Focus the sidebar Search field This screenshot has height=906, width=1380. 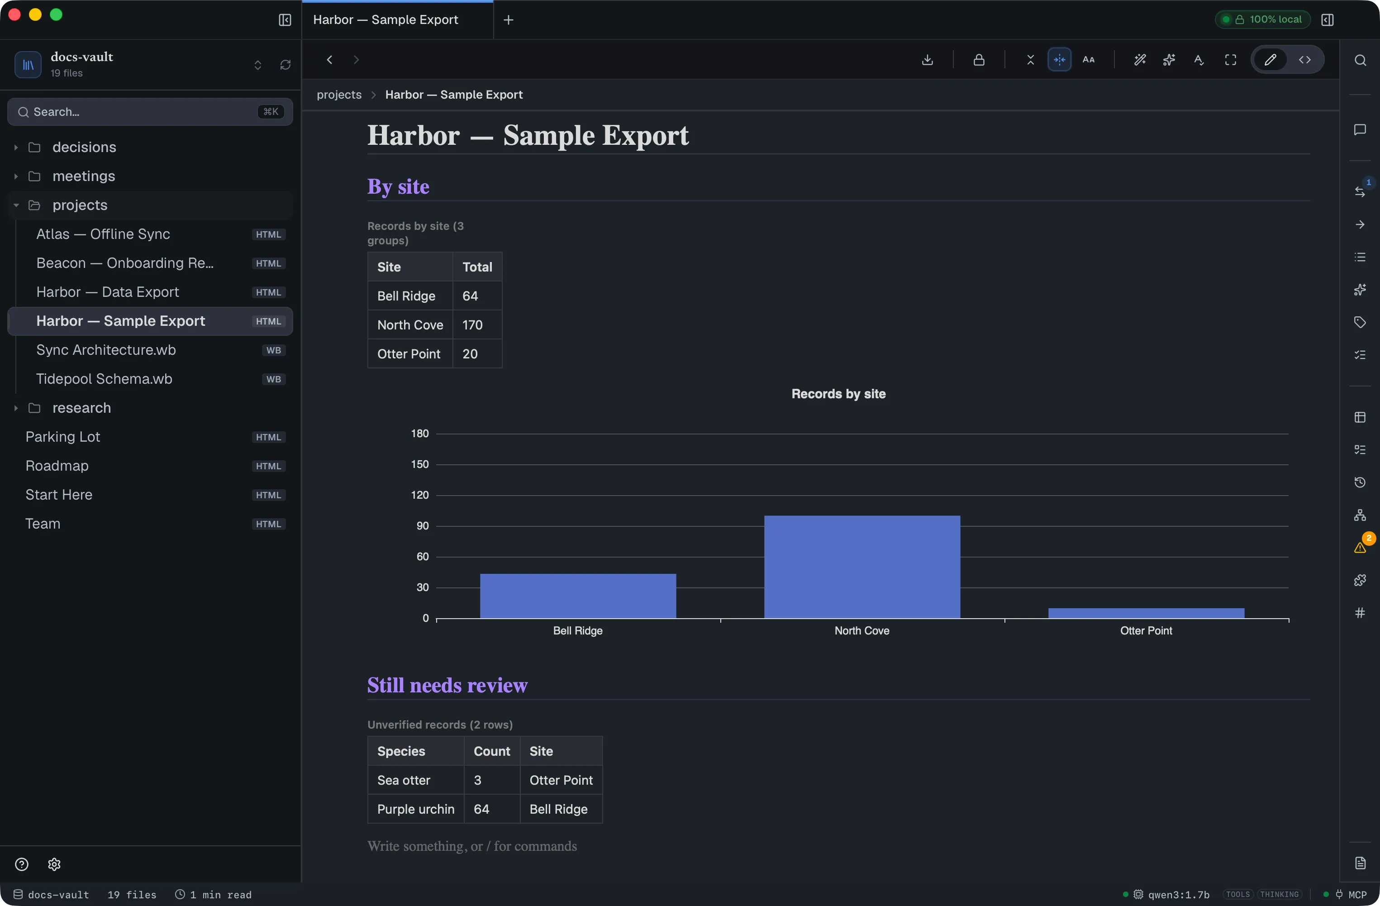click(150, 111)
